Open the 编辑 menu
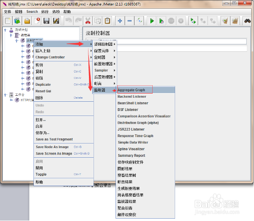Screen dimensions: 254x221 tap(18, 11)
